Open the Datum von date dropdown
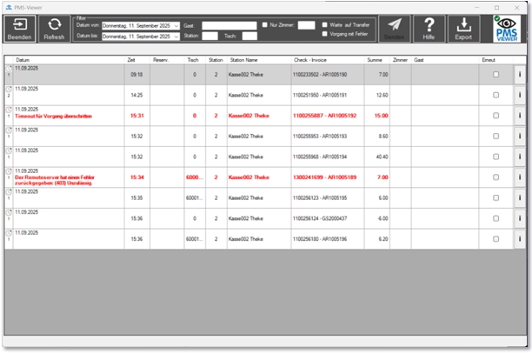 tap(176, 25)
